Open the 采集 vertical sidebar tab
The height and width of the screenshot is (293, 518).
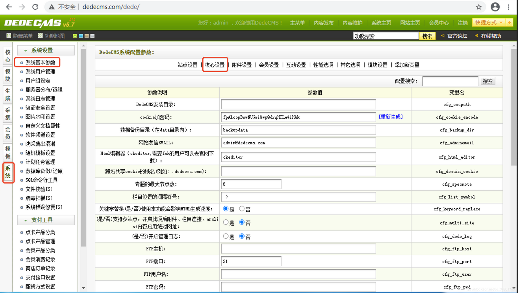pyautogui.click(x=8, y=114)
